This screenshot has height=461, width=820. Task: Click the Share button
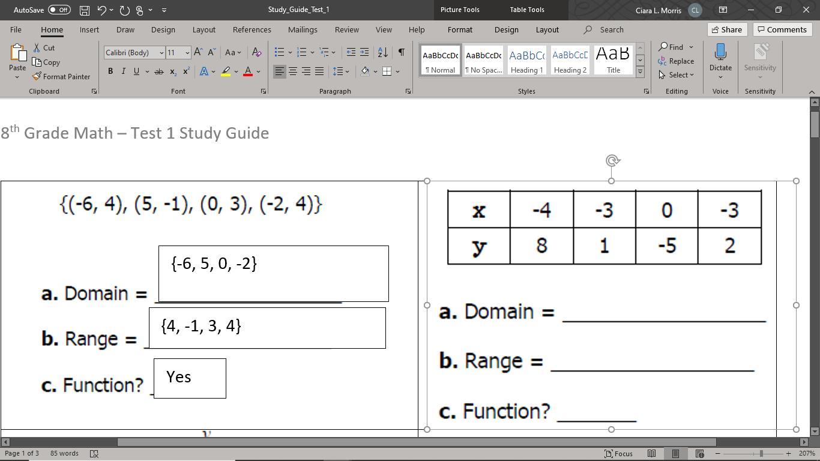(726, 29)
